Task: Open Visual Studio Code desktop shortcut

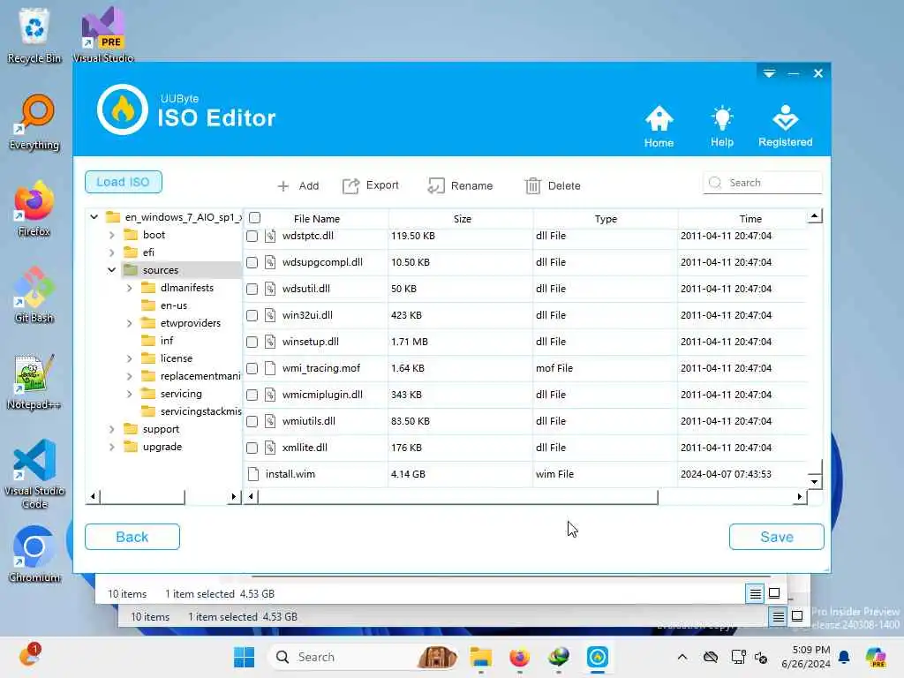Action: pos(34,474)
